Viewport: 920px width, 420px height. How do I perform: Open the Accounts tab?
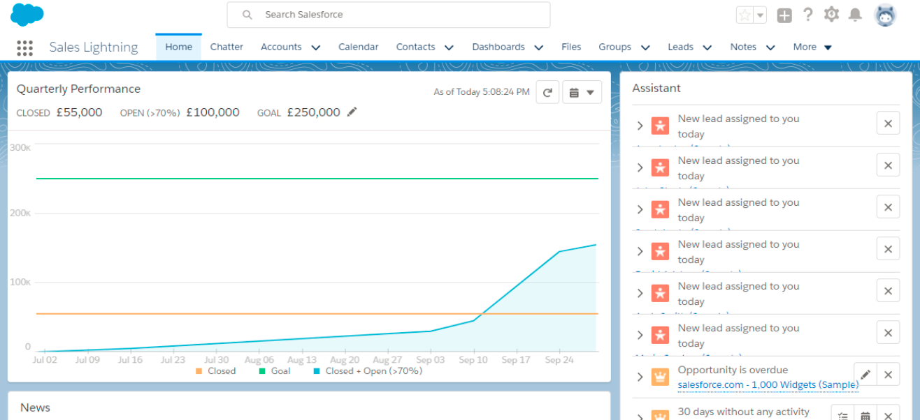pos(281,47)
